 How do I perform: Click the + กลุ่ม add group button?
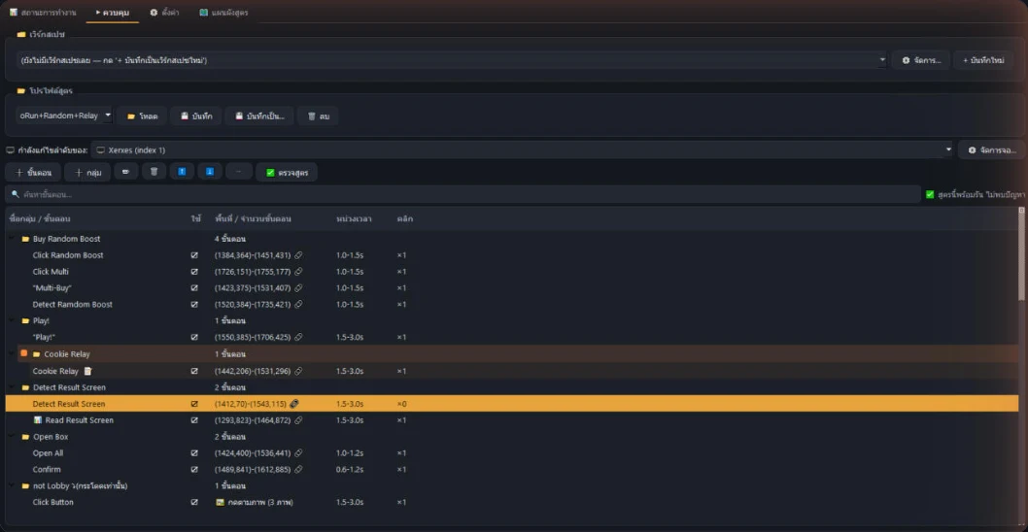[87, 172]
